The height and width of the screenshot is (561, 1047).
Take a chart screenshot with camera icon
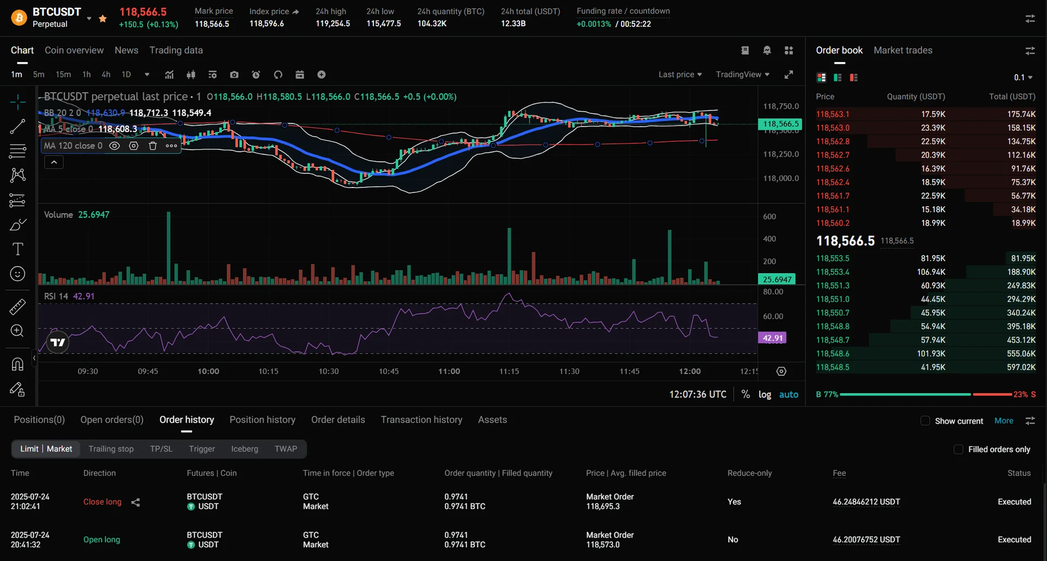(234, 75)
